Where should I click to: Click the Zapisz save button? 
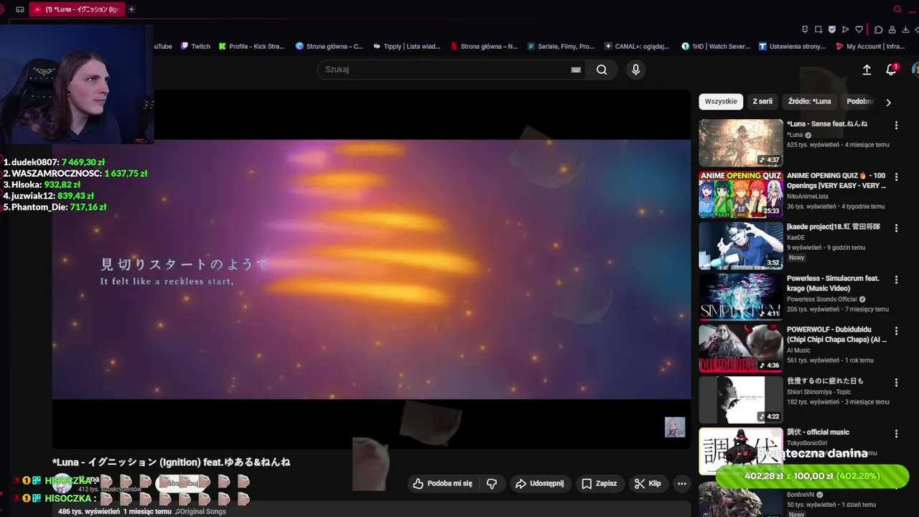pyautogui.click(x=600, y=483)
